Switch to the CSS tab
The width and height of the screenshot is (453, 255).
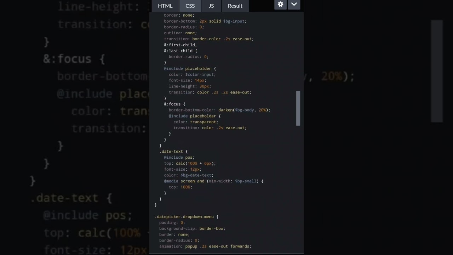(x=190, y=6)
